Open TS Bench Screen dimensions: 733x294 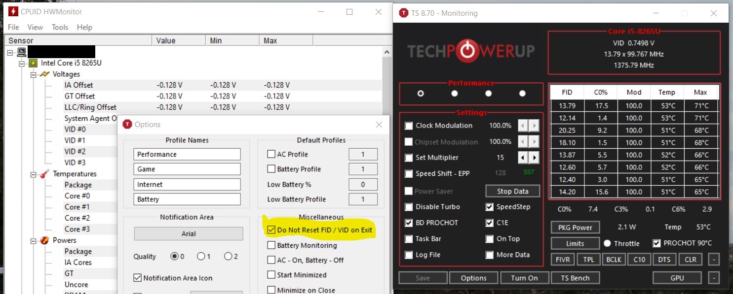tap(576, 278)
